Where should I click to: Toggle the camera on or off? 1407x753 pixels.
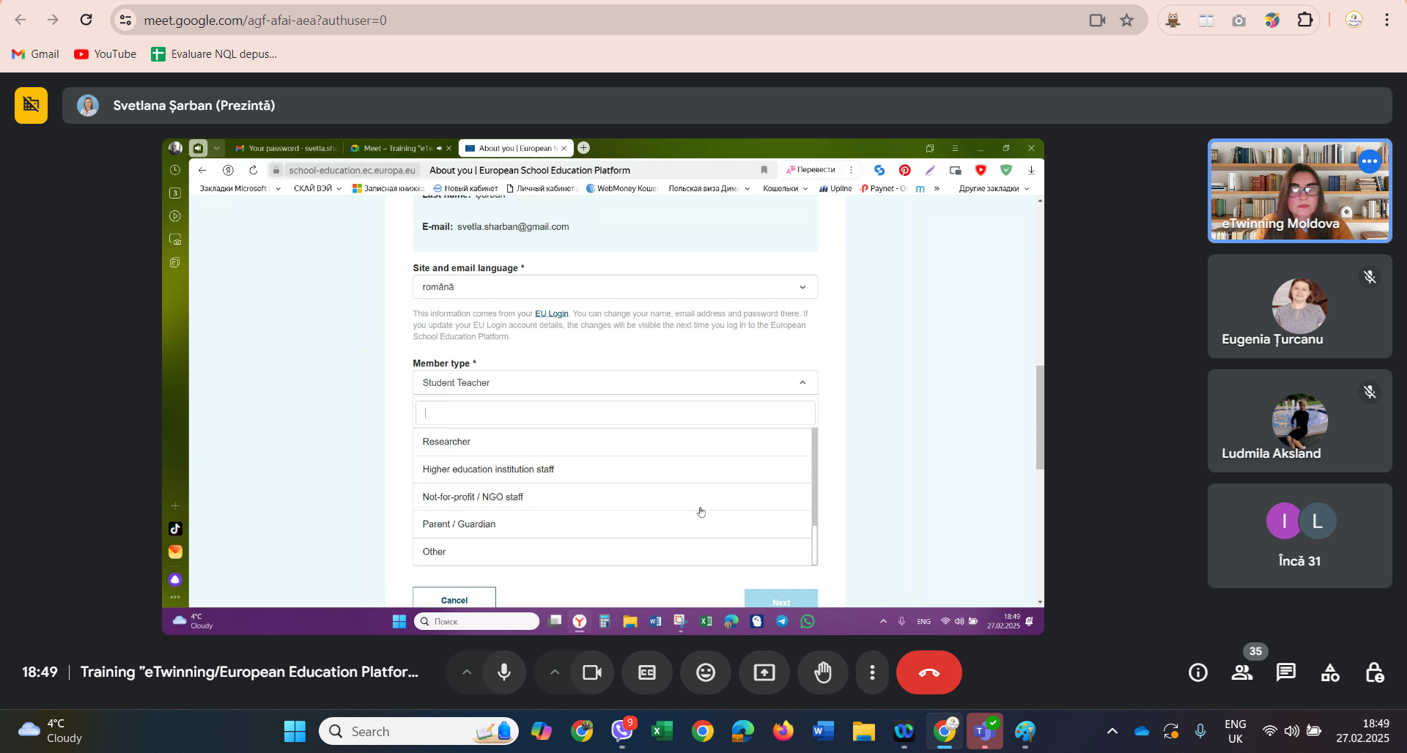point(591,672)
